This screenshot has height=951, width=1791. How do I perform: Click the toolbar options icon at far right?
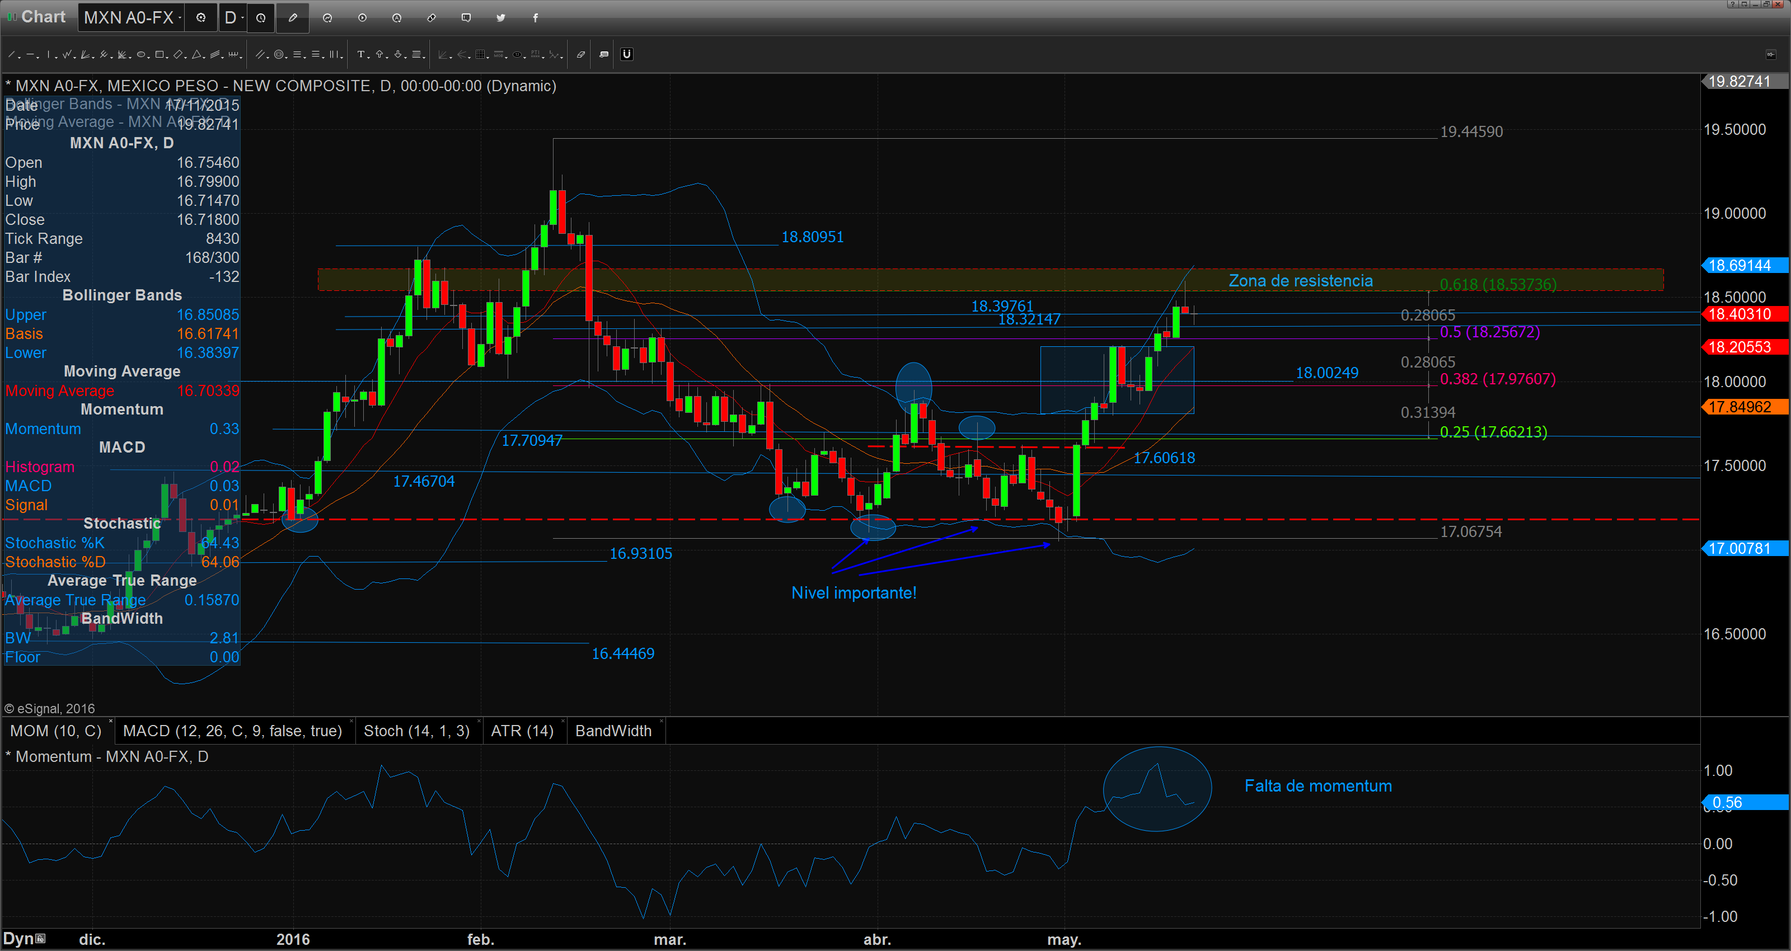point(1770,54)
